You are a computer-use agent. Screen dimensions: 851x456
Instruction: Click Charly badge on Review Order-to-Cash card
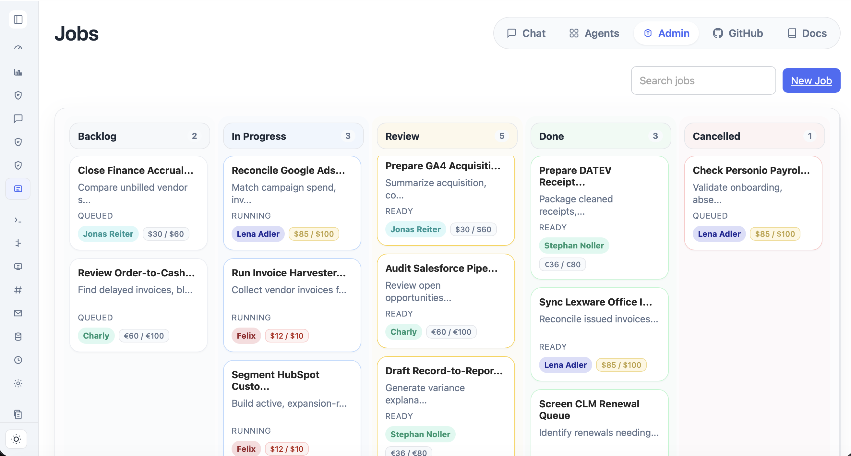tap(96, 336)
